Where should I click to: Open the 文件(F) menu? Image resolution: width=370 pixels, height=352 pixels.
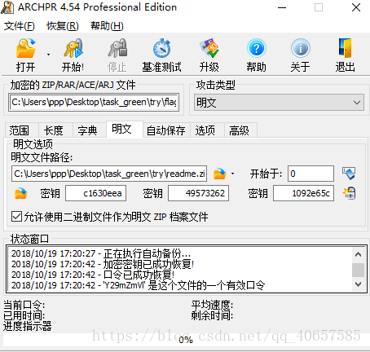coord(20,26)
